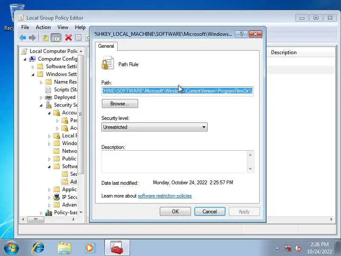This screenshot has height=256, width=341.
Task: Expand the Advanced Audit Policy node
Action: pos(49,205)
